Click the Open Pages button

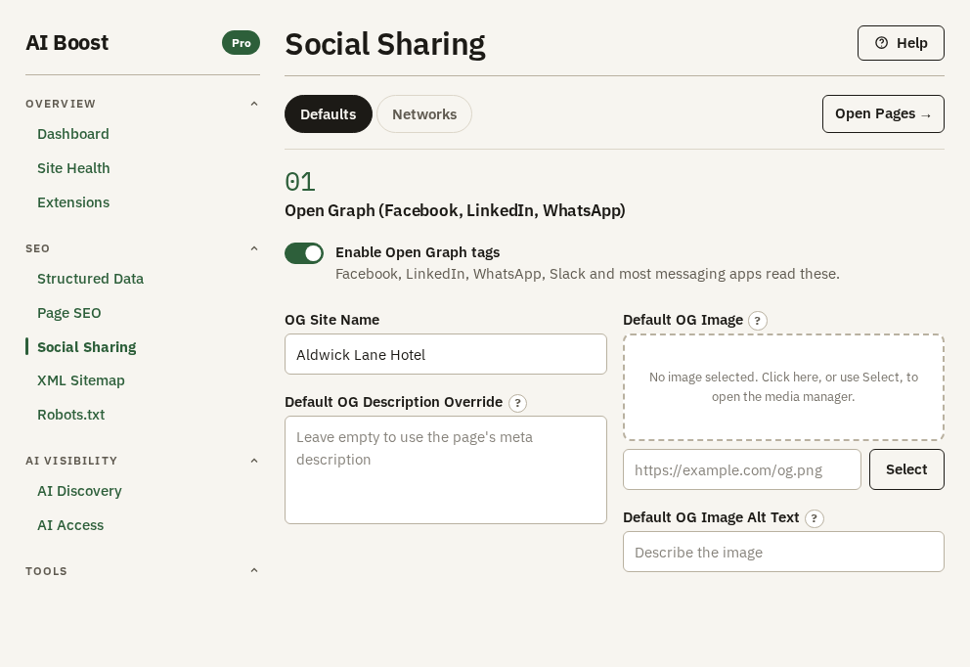[883, 113]
